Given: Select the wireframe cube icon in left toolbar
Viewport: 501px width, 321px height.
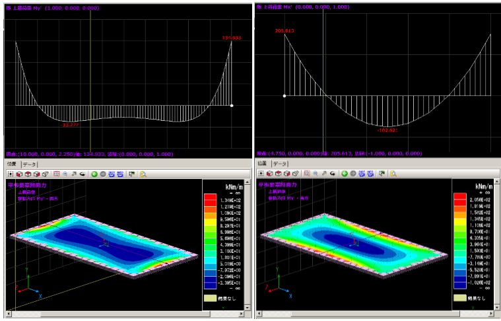Looking at the screenshot, I should 45,174.
